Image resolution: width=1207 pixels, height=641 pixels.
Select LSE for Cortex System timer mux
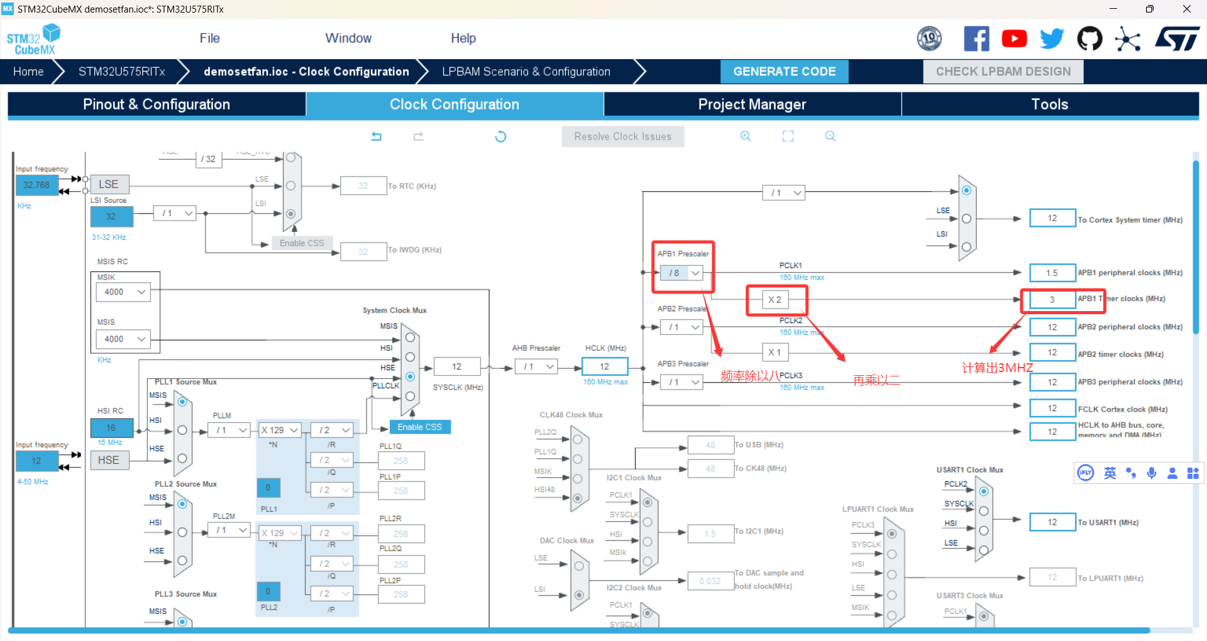click(966, 219)
